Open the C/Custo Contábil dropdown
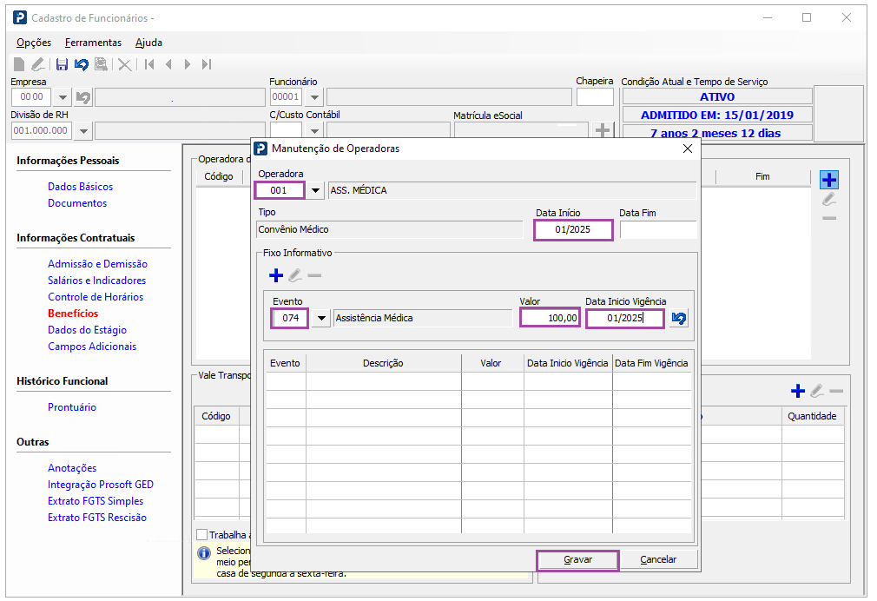The height and width of the screenshot is (601, 877). tap(315, 131)
